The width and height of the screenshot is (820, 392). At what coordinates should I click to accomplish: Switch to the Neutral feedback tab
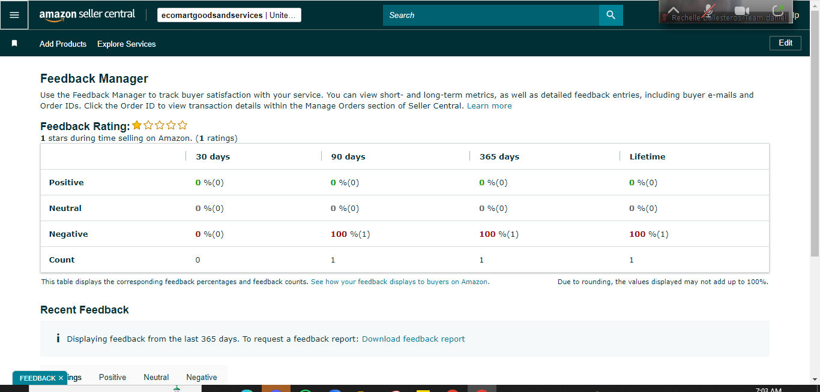click(156, 377)
